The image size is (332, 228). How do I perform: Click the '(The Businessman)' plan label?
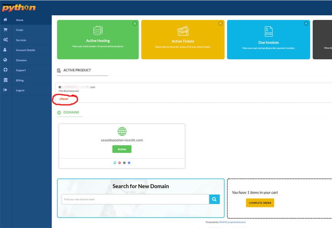point(69,91)
